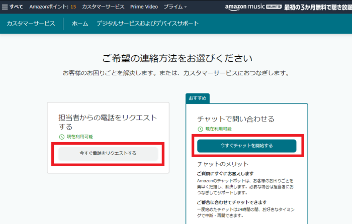Click the paragraph starting Amazonのチャットボットは
Viewport: 352px width, 224px height.
pos(245,187)
